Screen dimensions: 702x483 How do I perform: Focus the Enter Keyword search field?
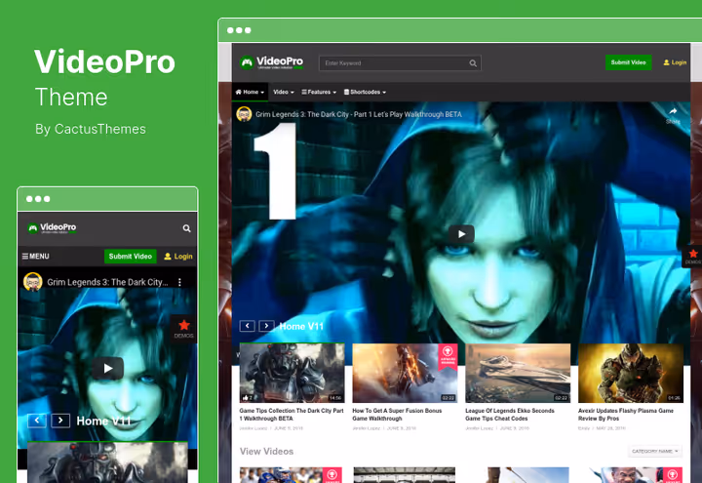tap(400, 63)
